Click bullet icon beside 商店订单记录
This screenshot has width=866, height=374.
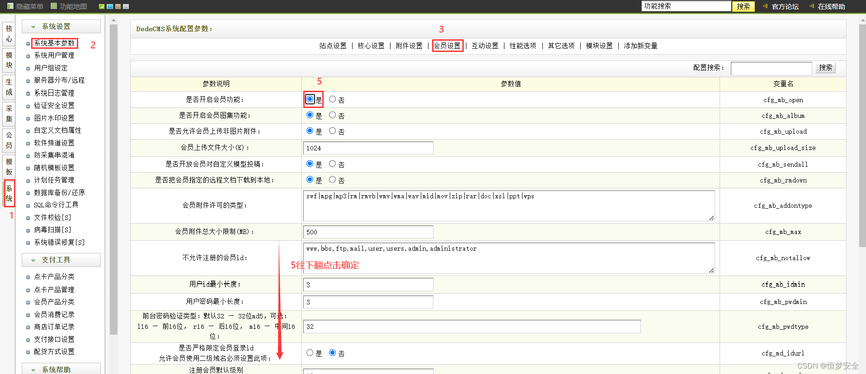pos(28,327)
